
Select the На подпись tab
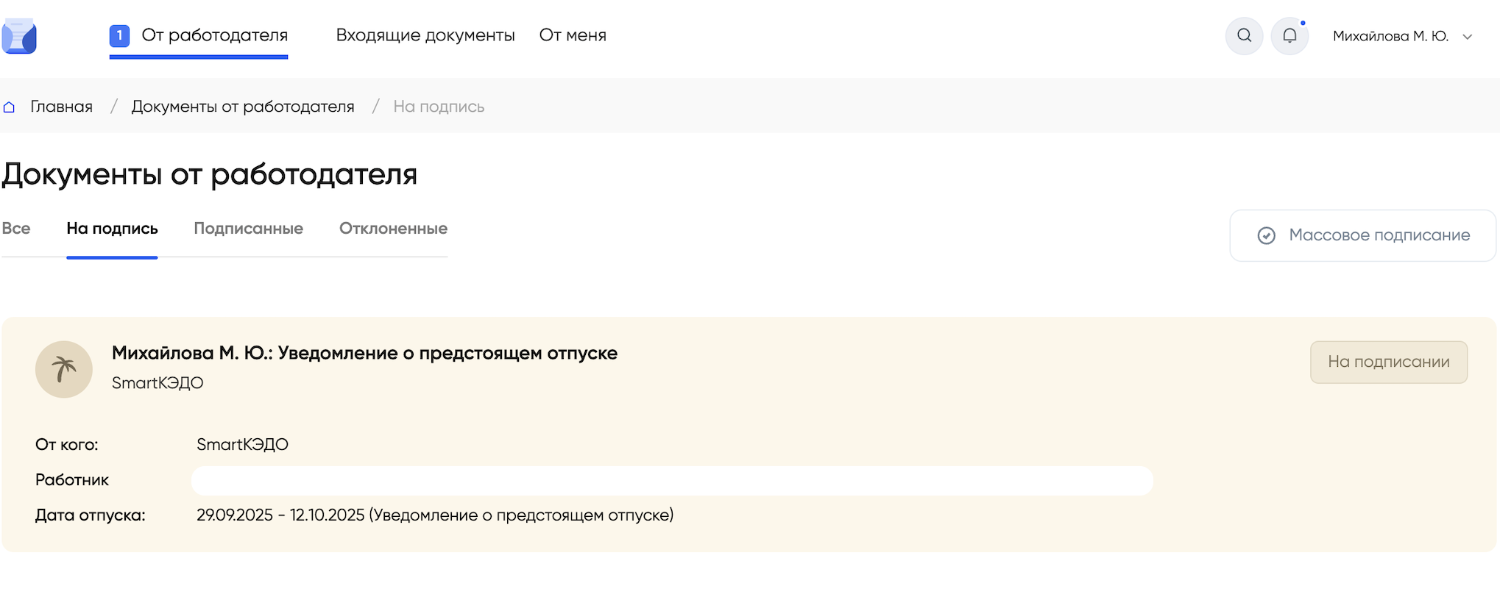tap(112, 229)
